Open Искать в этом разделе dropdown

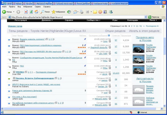coord(145,31)
